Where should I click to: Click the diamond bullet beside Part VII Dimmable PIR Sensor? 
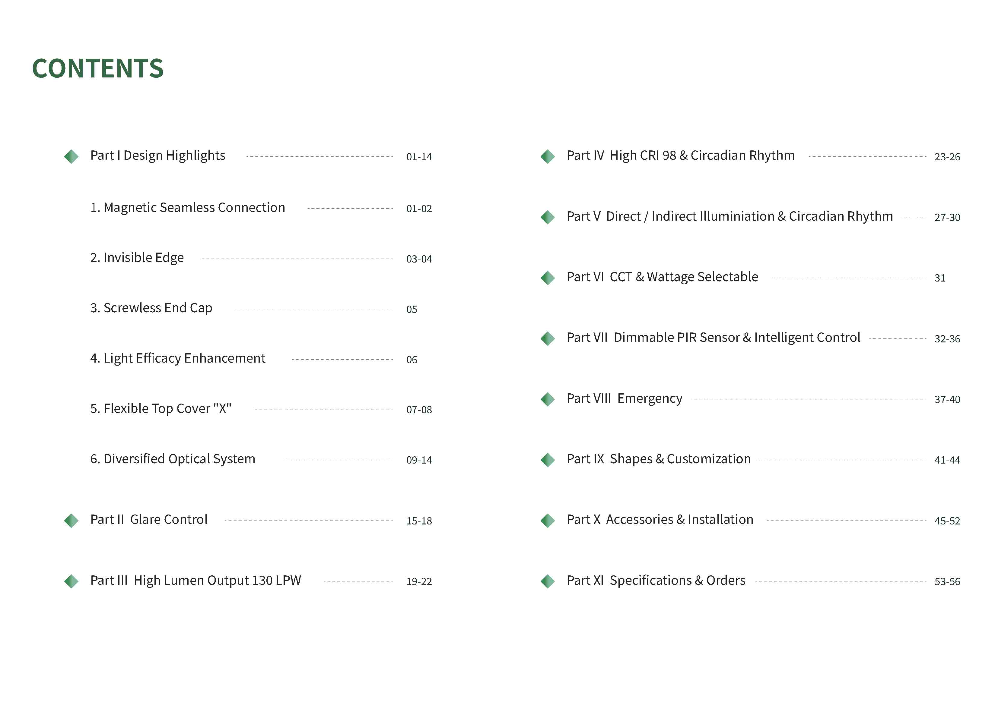[x=548, y=338]
